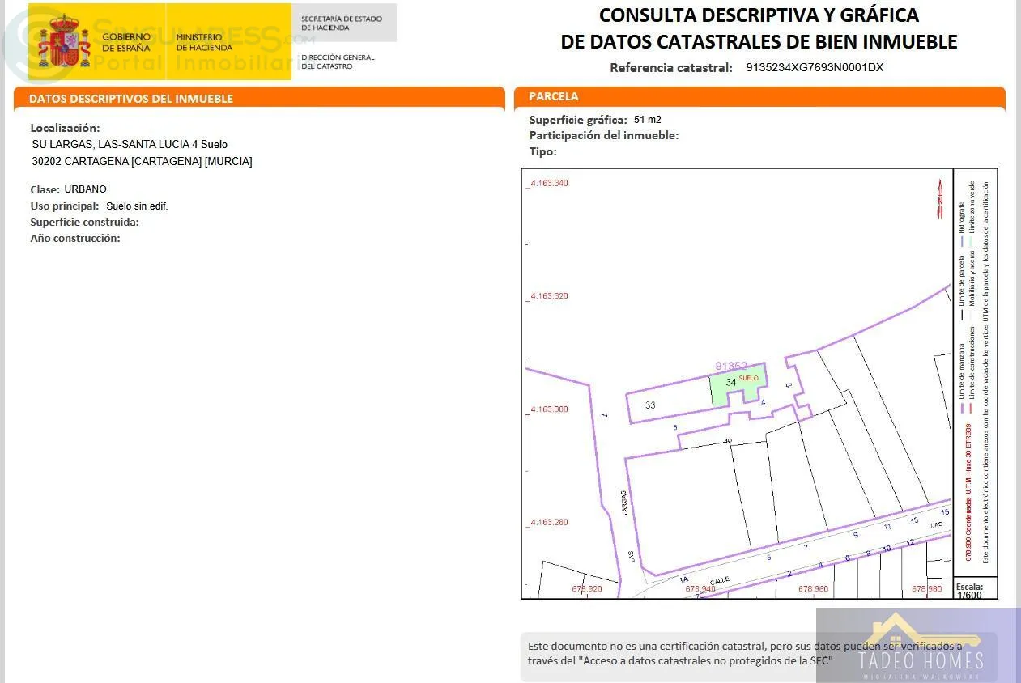The height and width of the screenshot is (683, 1021).
Task: Select the GOBIERNO DE ESPAÑA text
Action: pos(126,42)
